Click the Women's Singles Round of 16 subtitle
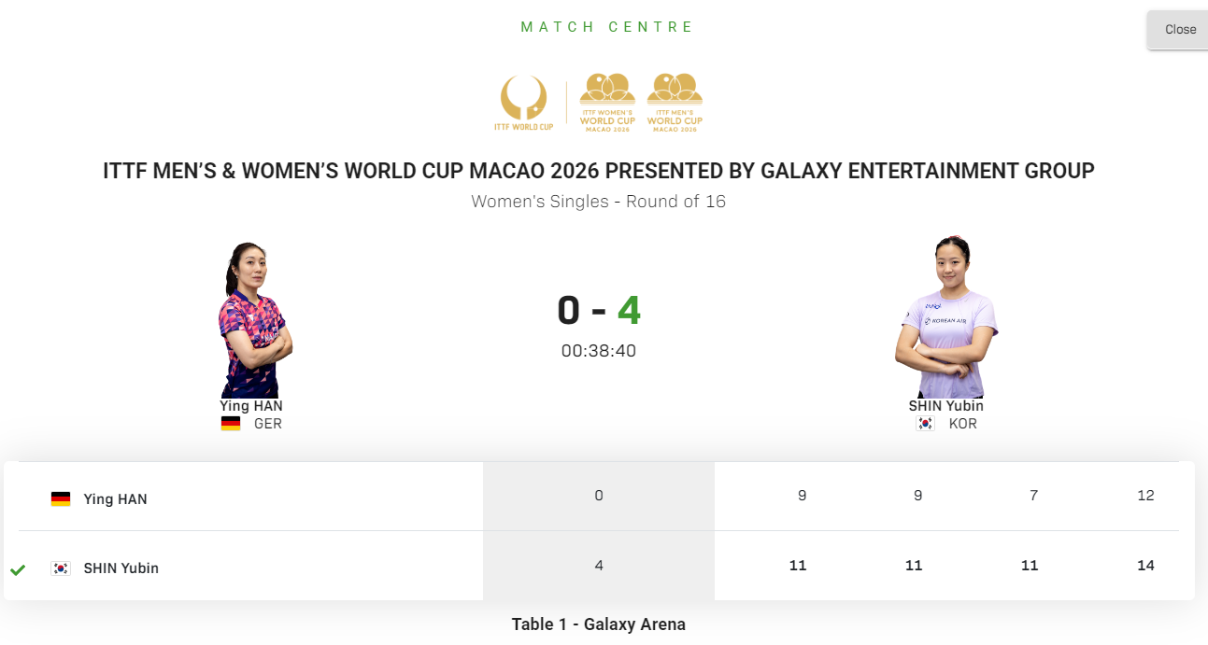Viewport: 1208px width, 645px height. click(598, 202)
